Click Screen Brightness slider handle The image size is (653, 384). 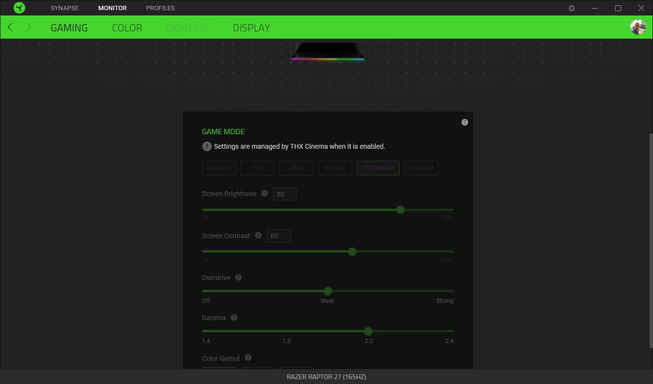[x=401, y=210]
